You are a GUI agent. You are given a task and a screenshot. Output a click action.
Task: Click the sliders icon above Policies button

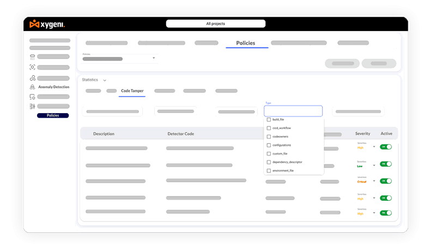point(33,106)
